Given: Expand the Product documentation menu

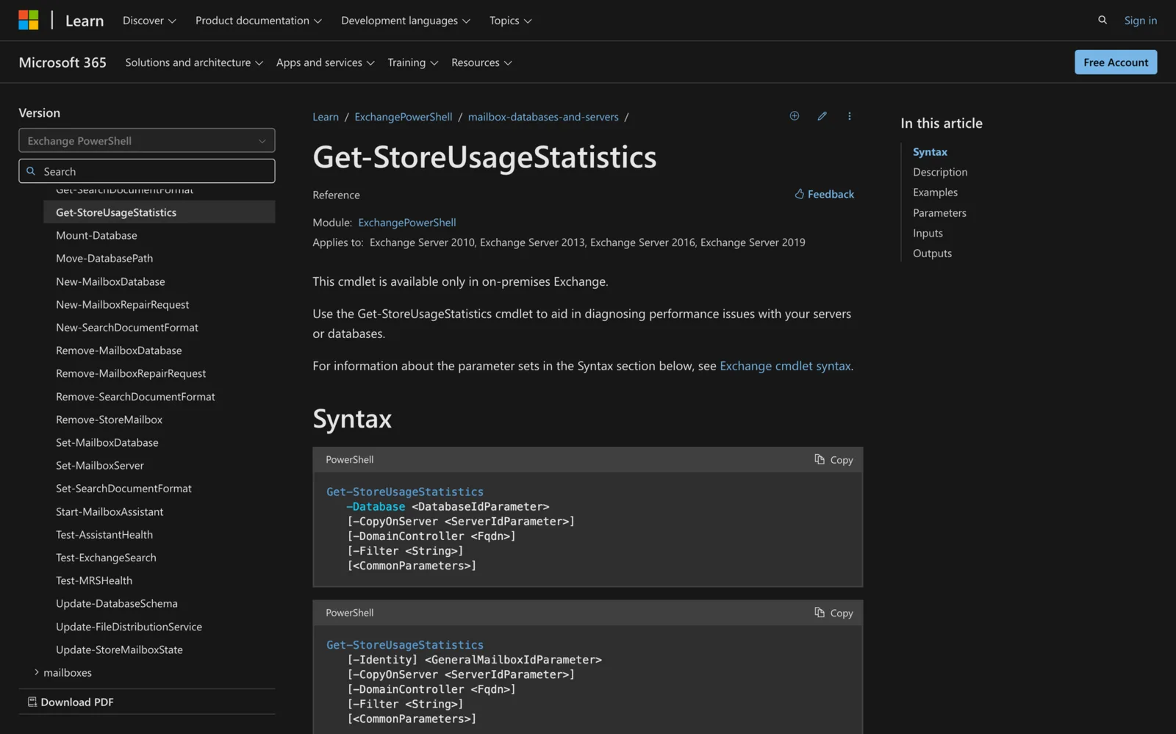Looking at the screenshot, I should [258, 21].
